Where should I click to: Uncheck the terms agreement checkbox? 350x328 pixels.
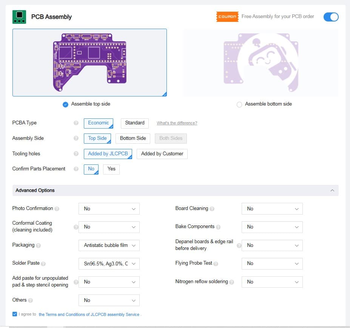(15, 314)
